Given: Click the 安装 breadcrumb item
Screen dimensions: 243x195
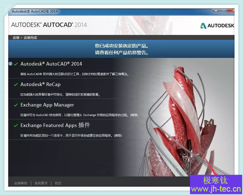Looking at the screenshot, I should coord(16,38).
